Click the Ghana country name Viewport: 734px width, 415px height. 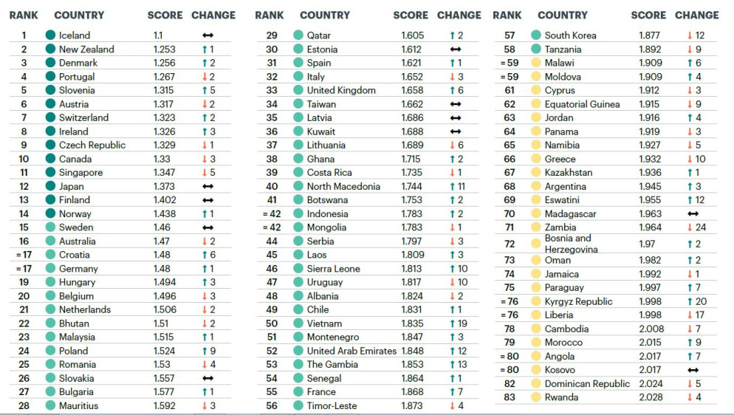click(320, 159)
